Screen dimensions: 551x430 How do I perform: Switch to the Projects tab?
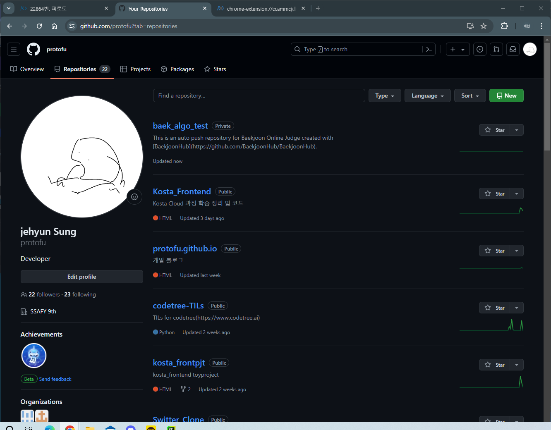[135, 69]
